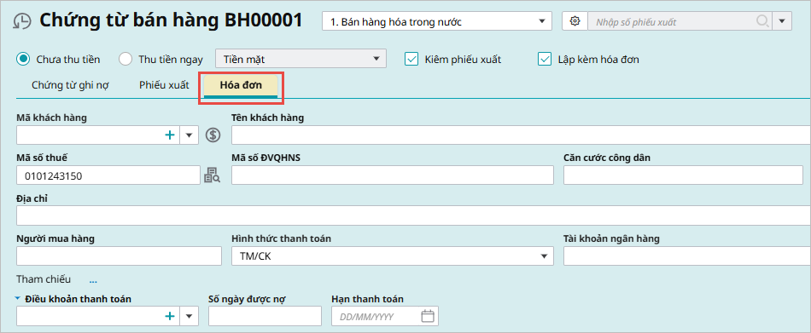Image resolution: width=811 pixels, height=333 pixels.
Task: Switch to the Chứng từ ghi nợ tab
Action: (x=70, y=85)
